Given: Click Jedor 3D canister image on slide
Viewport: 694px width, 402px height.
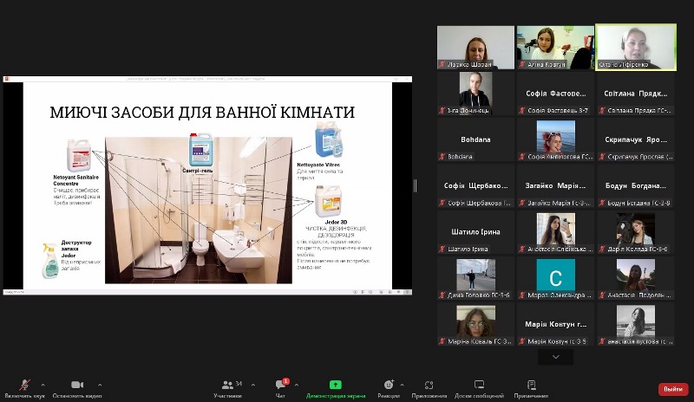Looking at the screenshot, I should pyautogui.click(x=328, y=201).
